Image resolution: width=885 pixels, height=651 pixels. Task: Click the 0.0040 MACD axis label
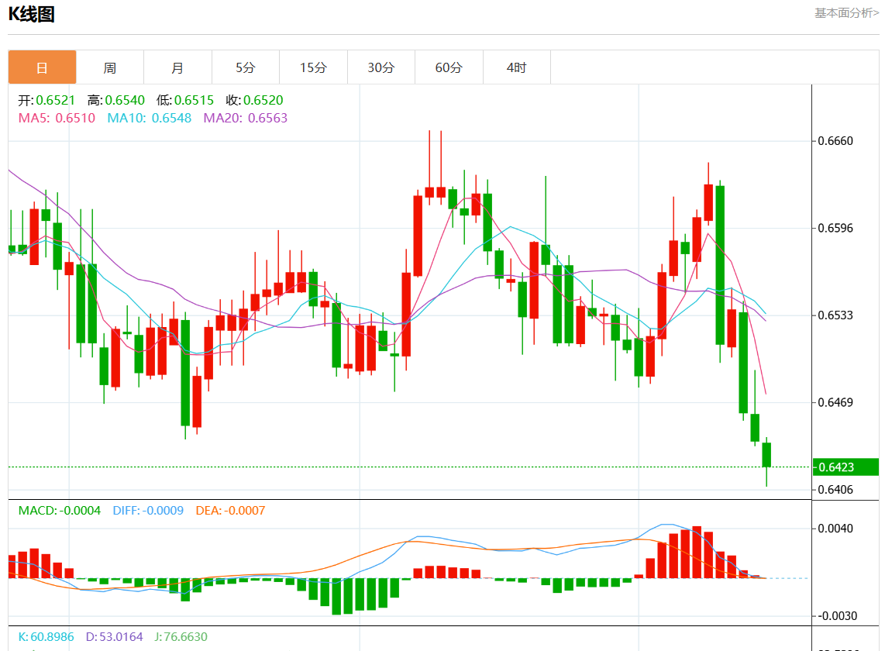[835, 529]
